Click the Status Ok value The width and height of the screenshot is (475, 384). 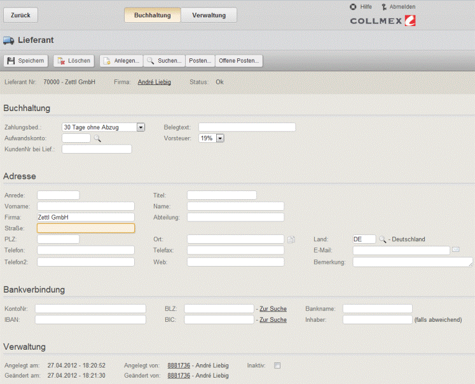(219, 82)
